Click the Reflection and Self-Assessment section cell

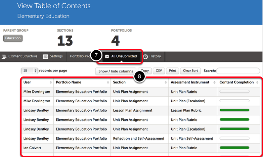(139, 139)
